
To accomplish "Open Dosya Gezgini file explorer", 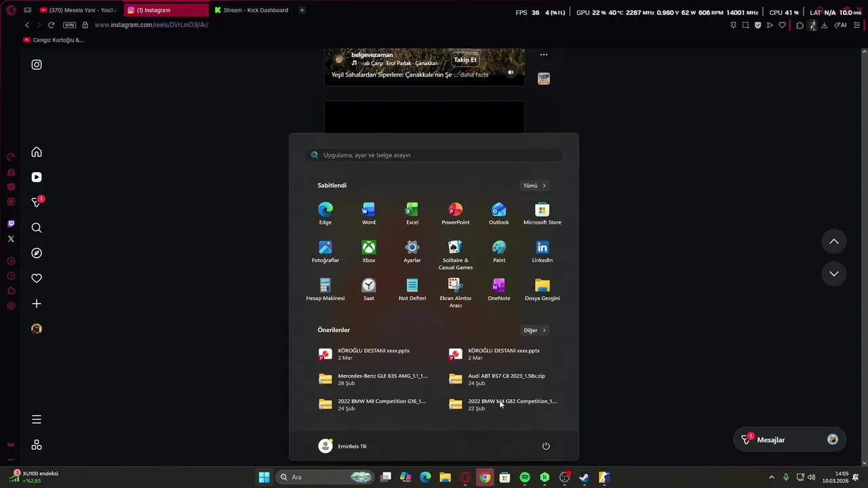I will point(542,289).
